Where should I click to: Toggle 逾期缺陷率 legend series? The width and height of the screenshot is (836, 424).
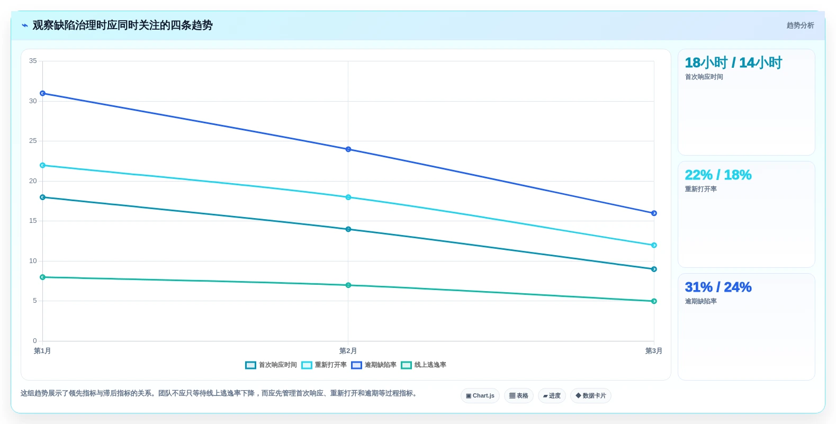click(x=374, y=365)
